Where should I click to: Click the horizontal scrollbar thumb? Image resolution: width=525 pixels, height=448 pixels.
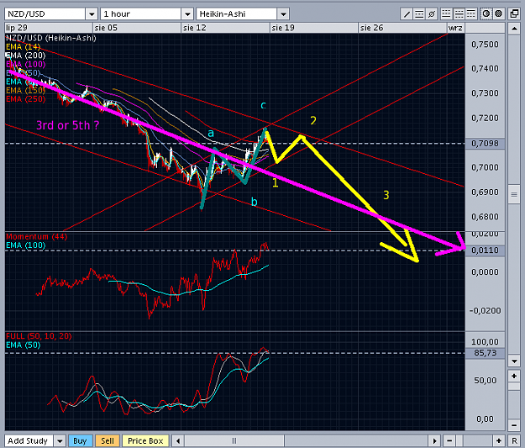(x=234, y=440)
